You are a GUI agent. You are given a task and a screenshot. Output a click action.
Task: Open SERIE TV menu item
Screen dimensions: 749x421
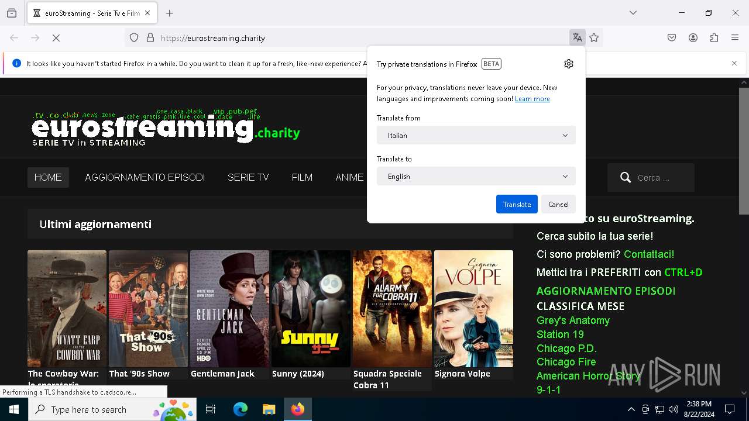pyautogui.click(x=248, y=177)
